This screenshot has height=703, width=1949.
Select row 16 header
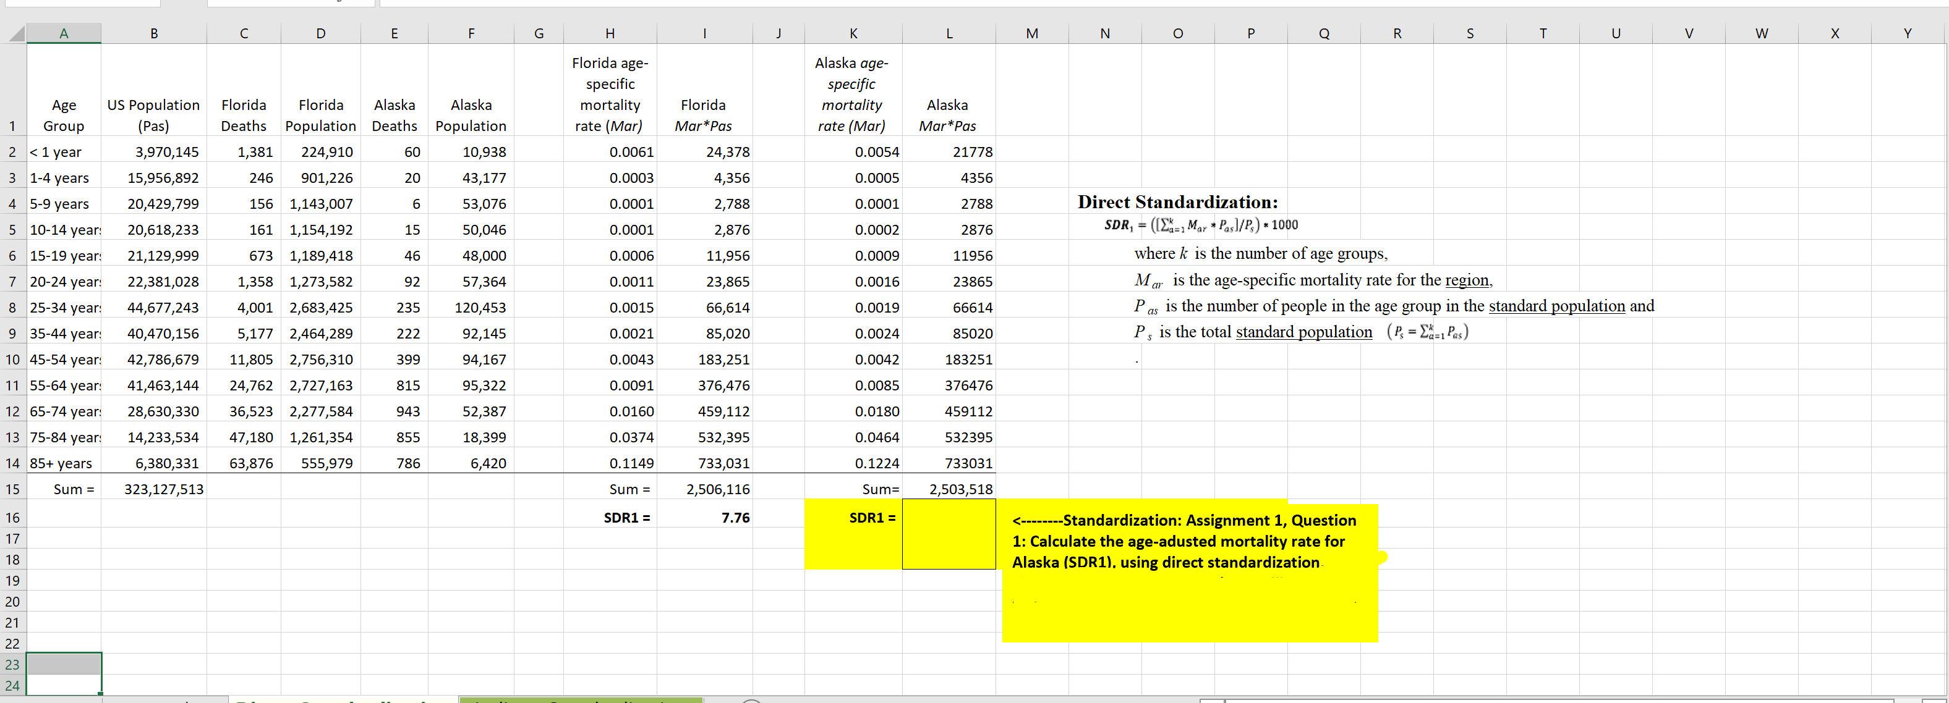tap(13, 517)
